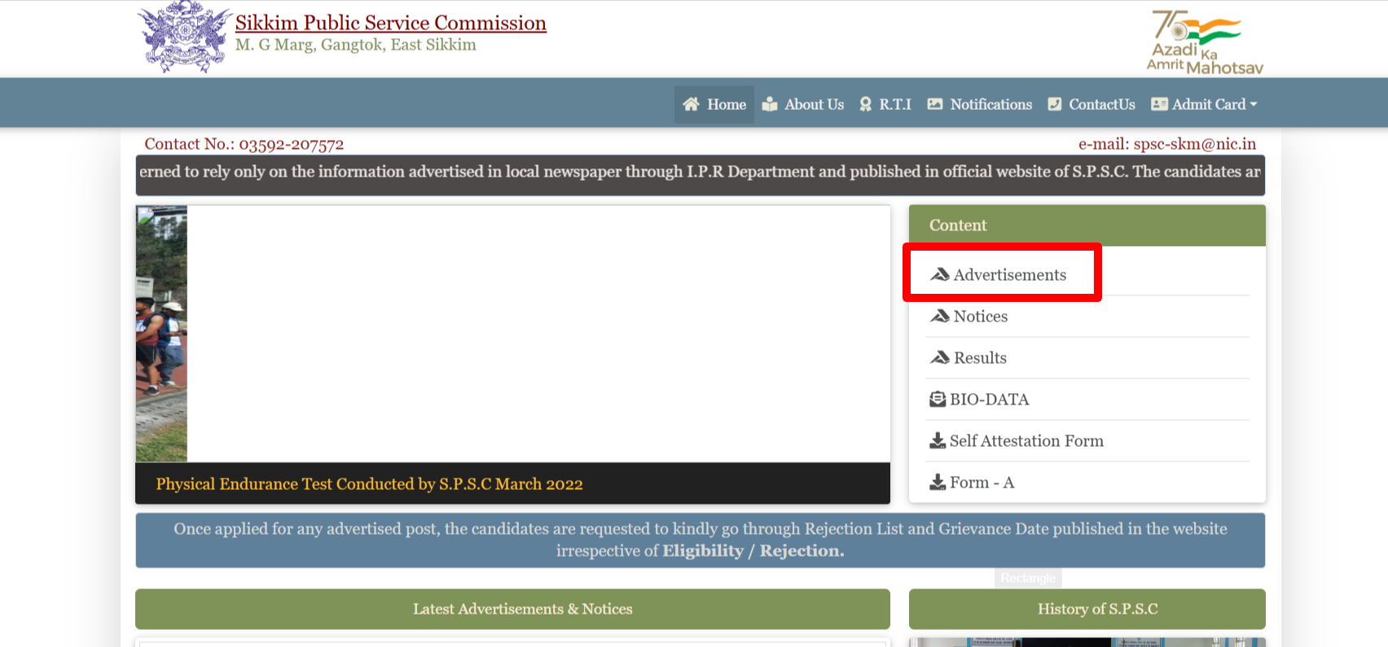Click the Self Attestation Form download icon
The width and height of the screenshot is (1388, 647).
pos(938,441)
